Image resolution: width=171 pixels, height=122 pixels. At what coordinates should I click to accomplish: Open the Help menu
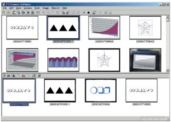tap(65, 8)
